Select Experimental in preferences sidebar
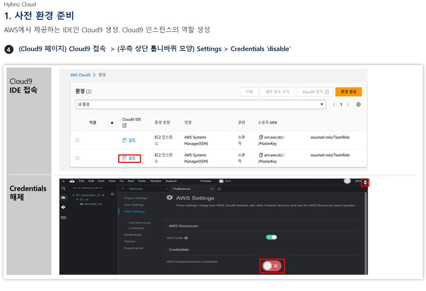The image size is (426, 291). (x=134, y=248)
